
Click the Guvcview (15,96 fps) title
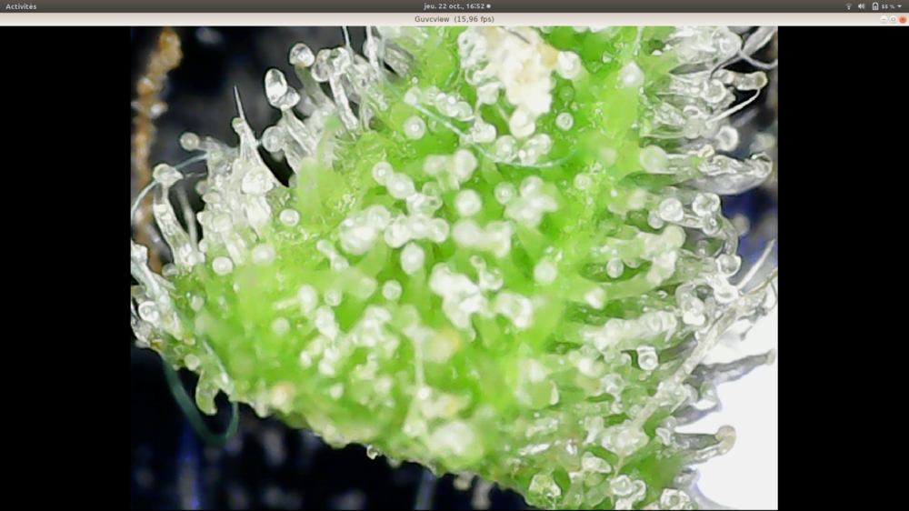[454, 19]
